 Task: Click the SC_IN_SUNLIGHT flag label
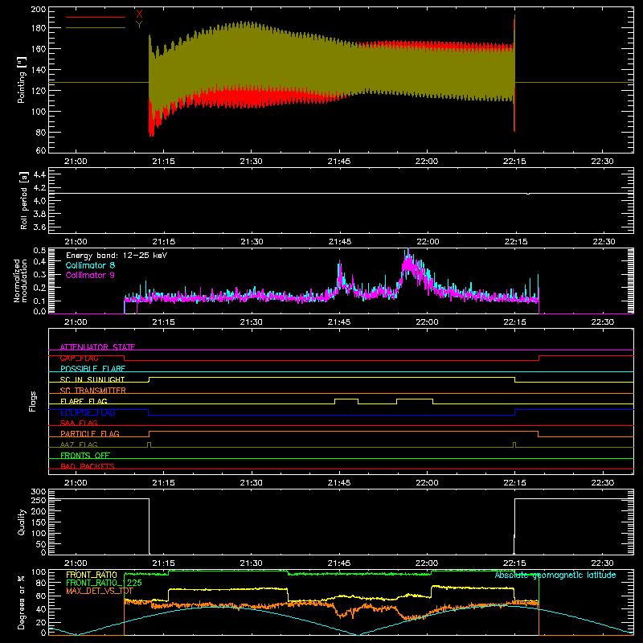point(92,379)
